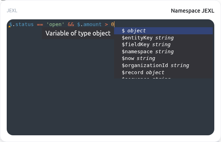The width and height of the screenshot is (221, 142).
Task: Select $namespace string completion
Action: [163, 52]
